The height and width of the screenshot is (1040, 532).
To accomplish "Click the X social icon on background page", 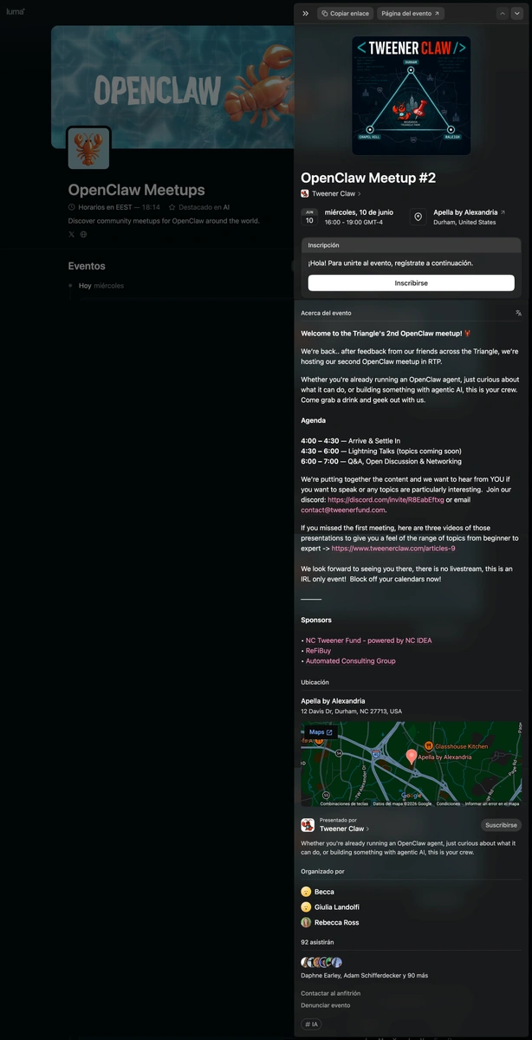I will coord(72,234).
